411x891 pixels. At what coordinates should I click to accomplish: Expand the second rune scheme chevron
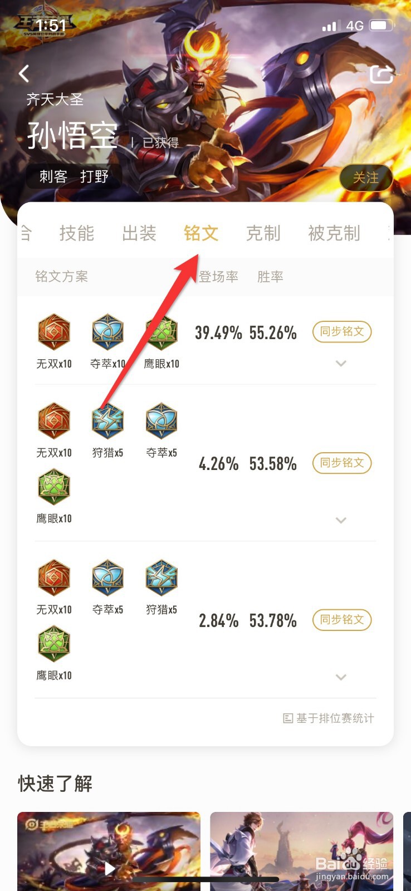341,520
